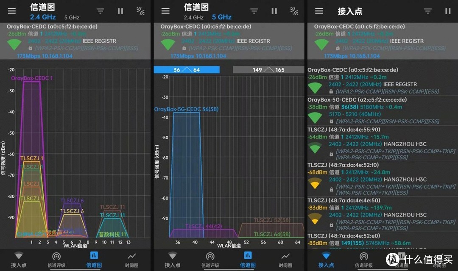Viewport: 458px width, 271px height.
Task: Click the scan status icon in the toolbar
Action: click(140, 11)
